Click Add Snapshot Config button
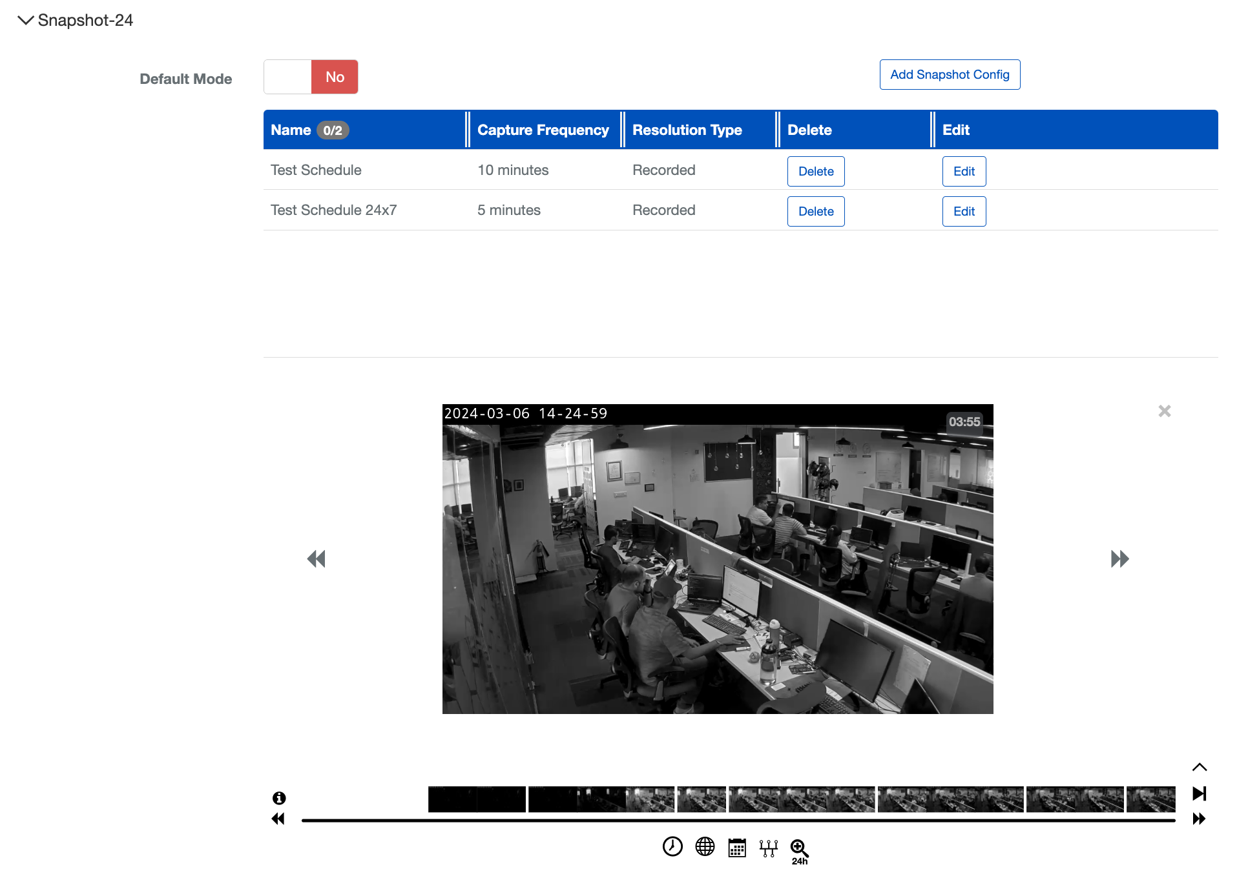The width and height of the screenshot is (1248, 878). [949, 75]
